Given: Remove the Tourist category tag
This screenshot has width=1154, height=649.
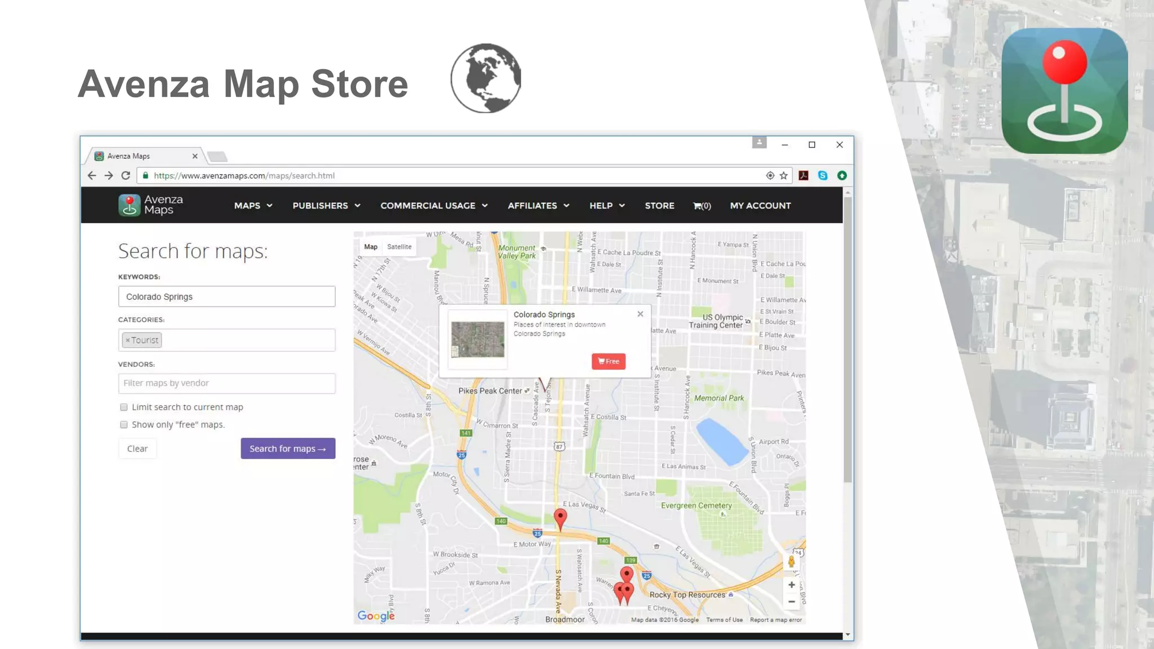Looking at the screenshot, I should coord(128,340).
